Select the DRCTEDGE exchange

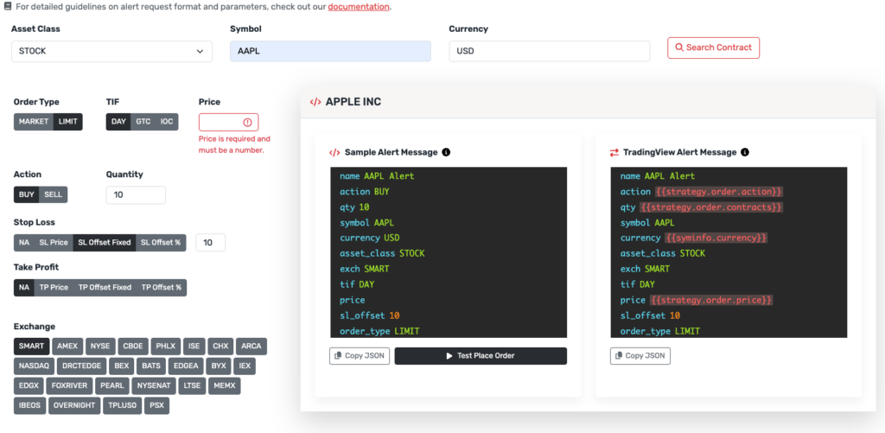82,366
